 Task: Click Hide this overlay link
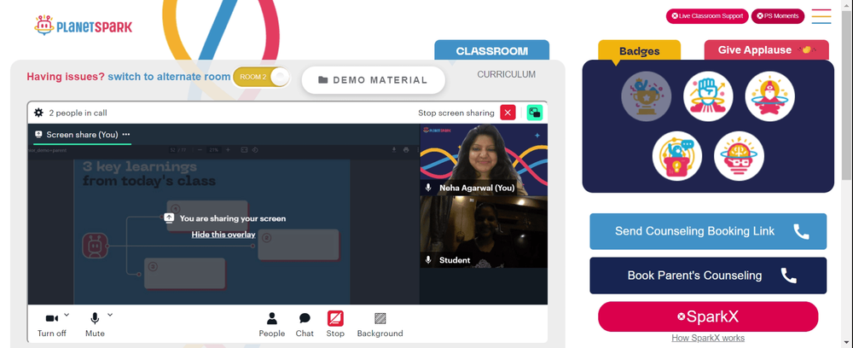click(x=223, y=235)
